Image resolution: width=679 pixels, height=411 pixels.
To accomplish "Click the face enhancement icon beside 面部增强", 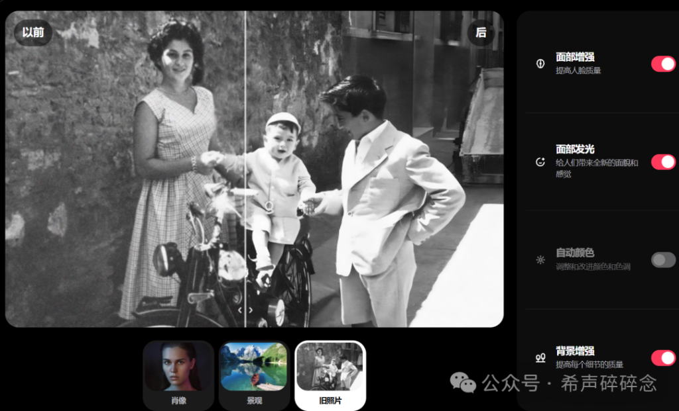I will pyautogui.click(x=540, y=64).
